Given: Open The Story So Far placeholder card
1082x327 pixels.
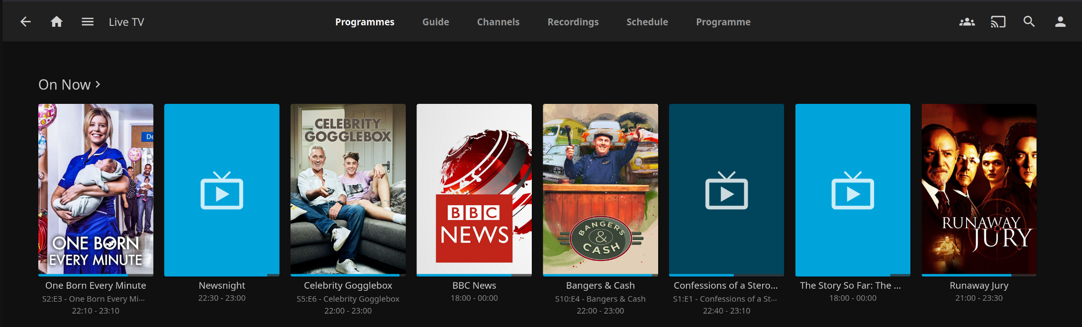Looking at the screenshot, I should point(853,189).
